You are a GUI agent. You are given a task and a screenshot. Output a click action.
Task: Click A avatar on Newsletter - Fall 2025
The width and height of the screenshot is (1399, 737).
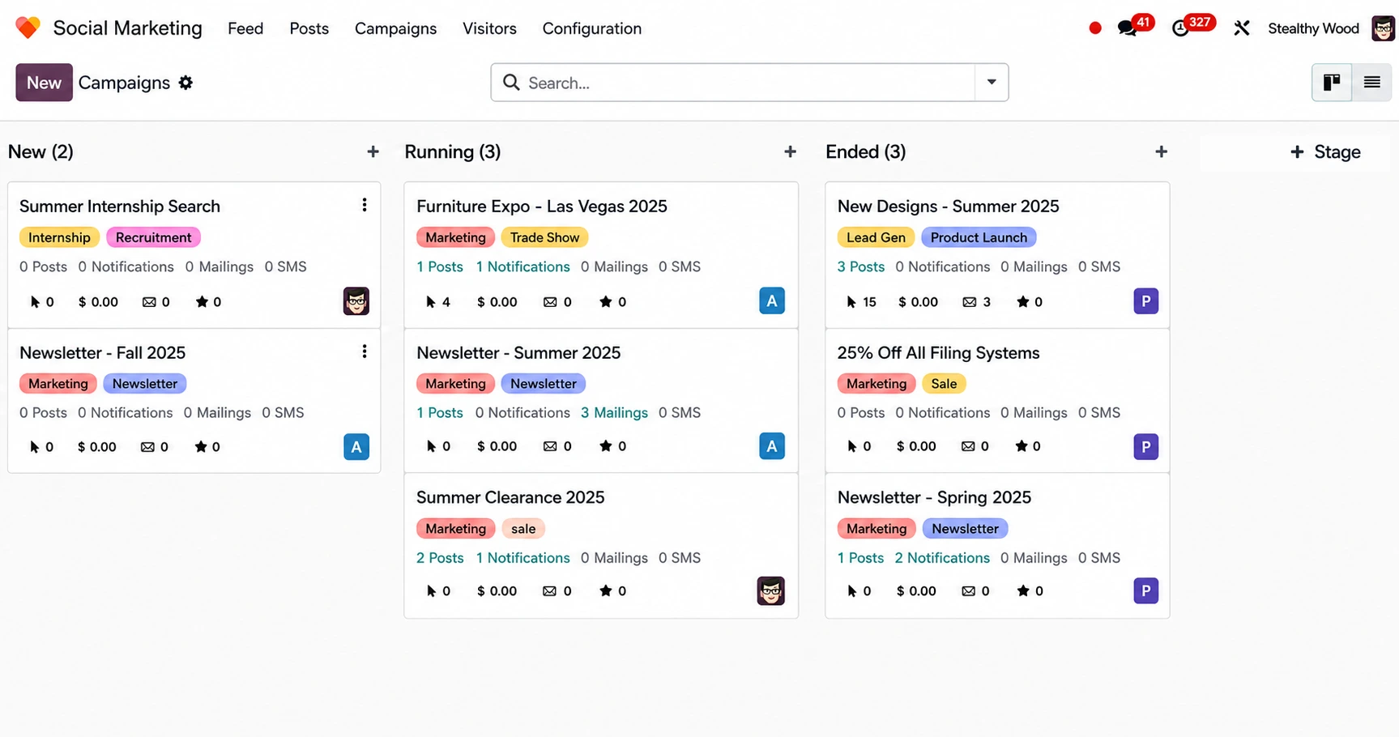tap(356, 447)
